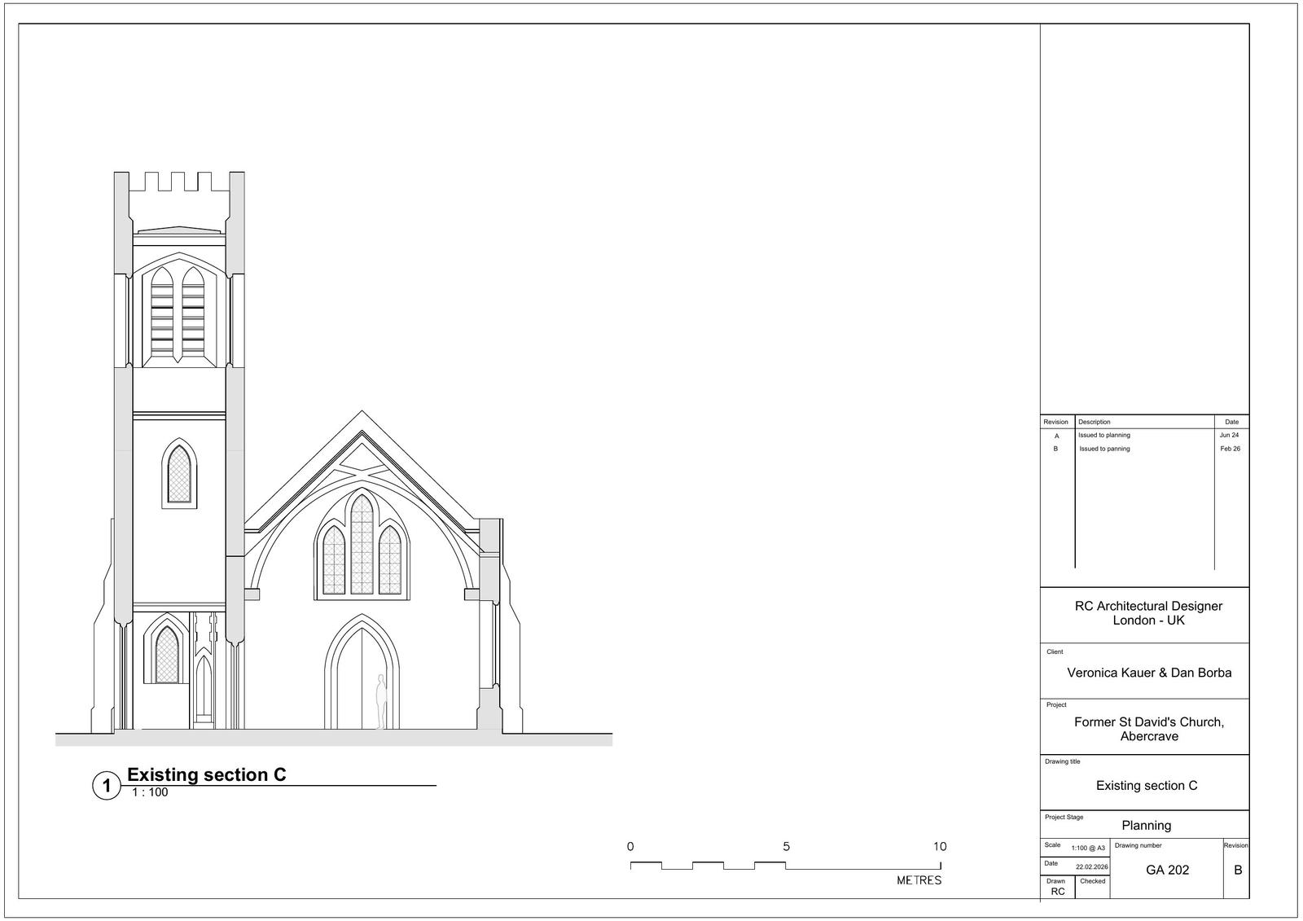Viewport: 1303px width, 921px height.
Task: Click the drawing number 'GA 202'
Action: [1167, 870]
